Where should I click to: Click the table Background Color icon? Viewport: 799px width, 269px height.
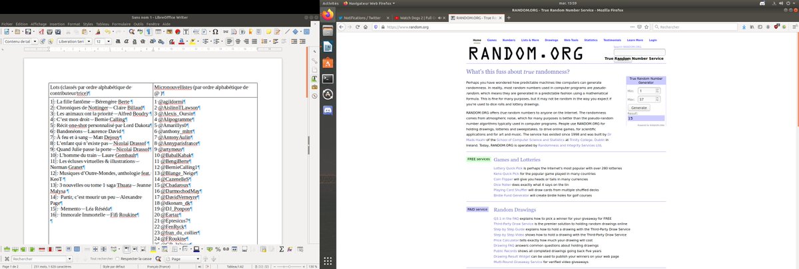[x=153, y=249]
